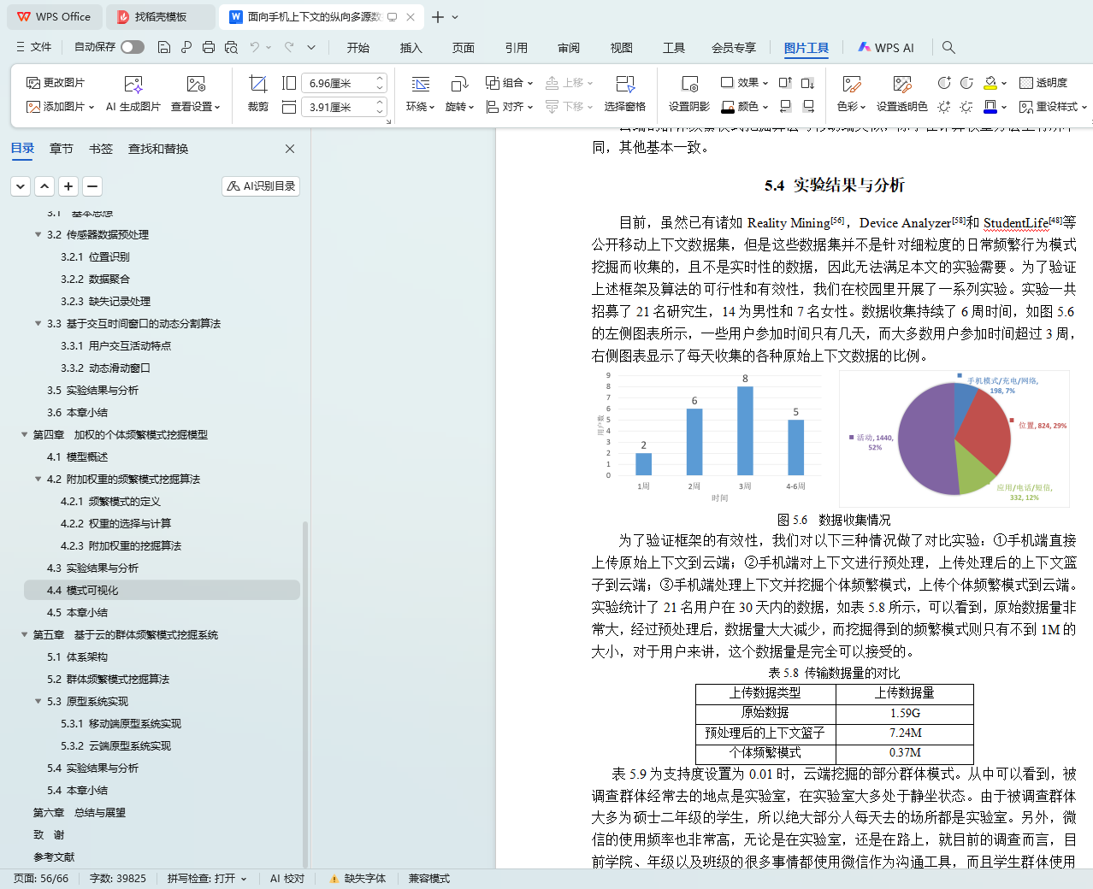The width and height of the screenshot is (1093, 889).
Task: Switch to the 插入 ribbon tab
Action: [411, 48]
